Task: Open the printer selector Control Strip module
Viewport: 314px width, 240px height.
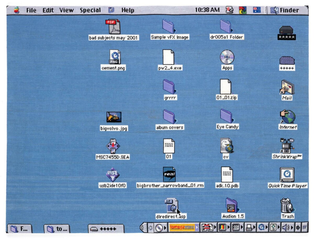Action: point(250,228)
